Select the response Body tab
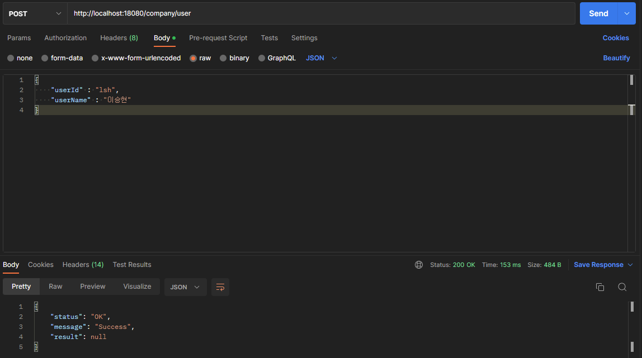 [11, 264]
